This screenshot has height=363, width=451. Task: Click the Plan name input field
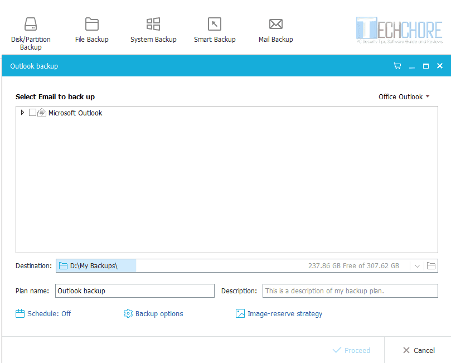pyautogui.click(x=134, y=291)
